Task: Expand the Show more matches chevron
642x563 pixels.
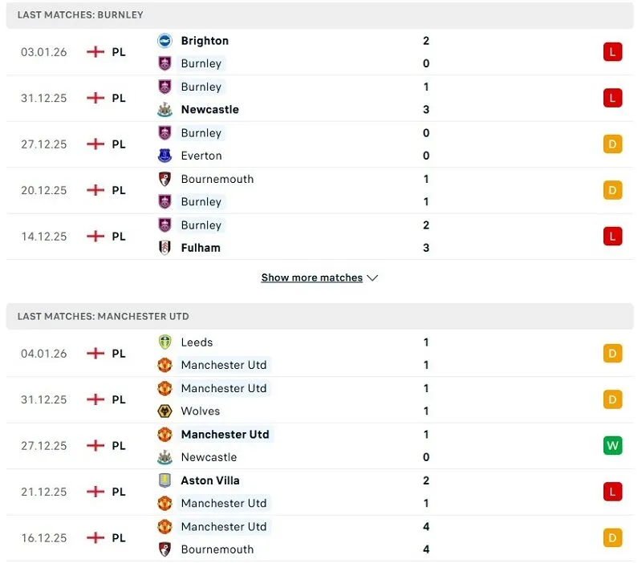Action: (372, 277)
